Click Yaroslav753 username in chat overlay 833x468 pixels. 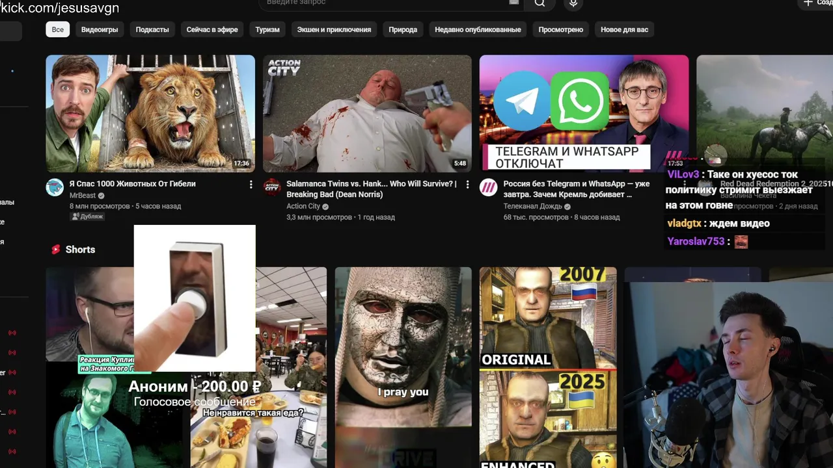click(696, 242)
